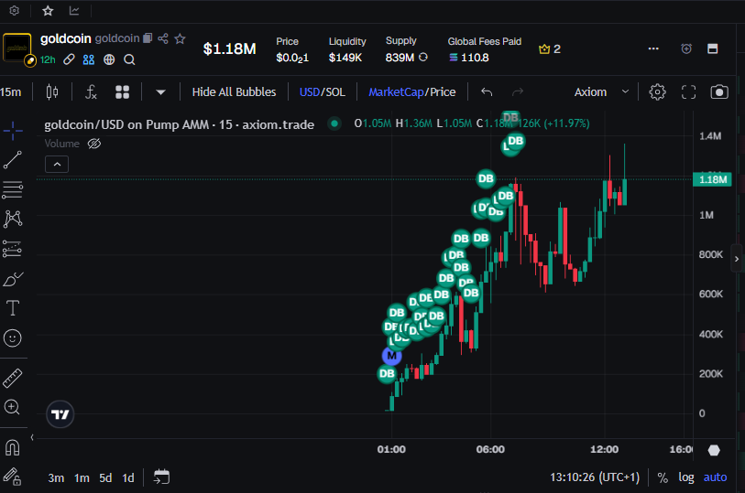This screenshot has width=745, height=493.
Task: Select the crosshair cursor tool
Action: tap(13, 131)
